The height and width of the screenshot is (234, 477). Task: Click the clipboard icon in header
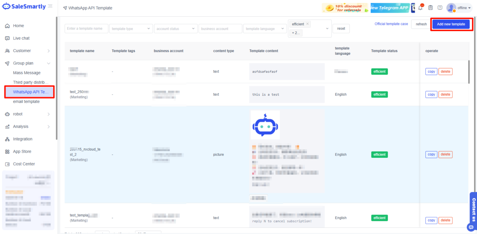[x=430, y=8]
